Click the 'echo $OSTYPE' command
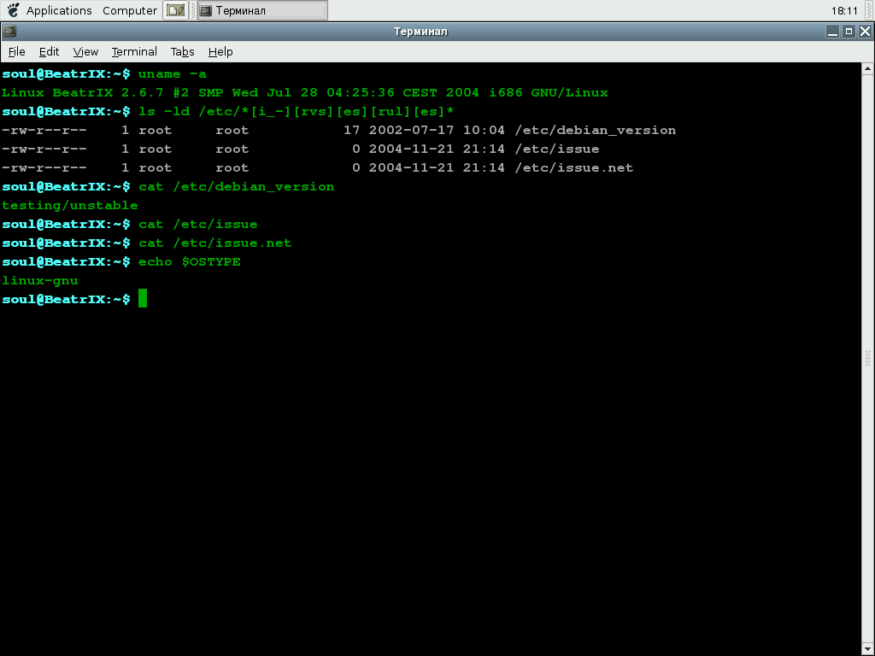Screen dimensions: 875x656 (x=190, y=262)
